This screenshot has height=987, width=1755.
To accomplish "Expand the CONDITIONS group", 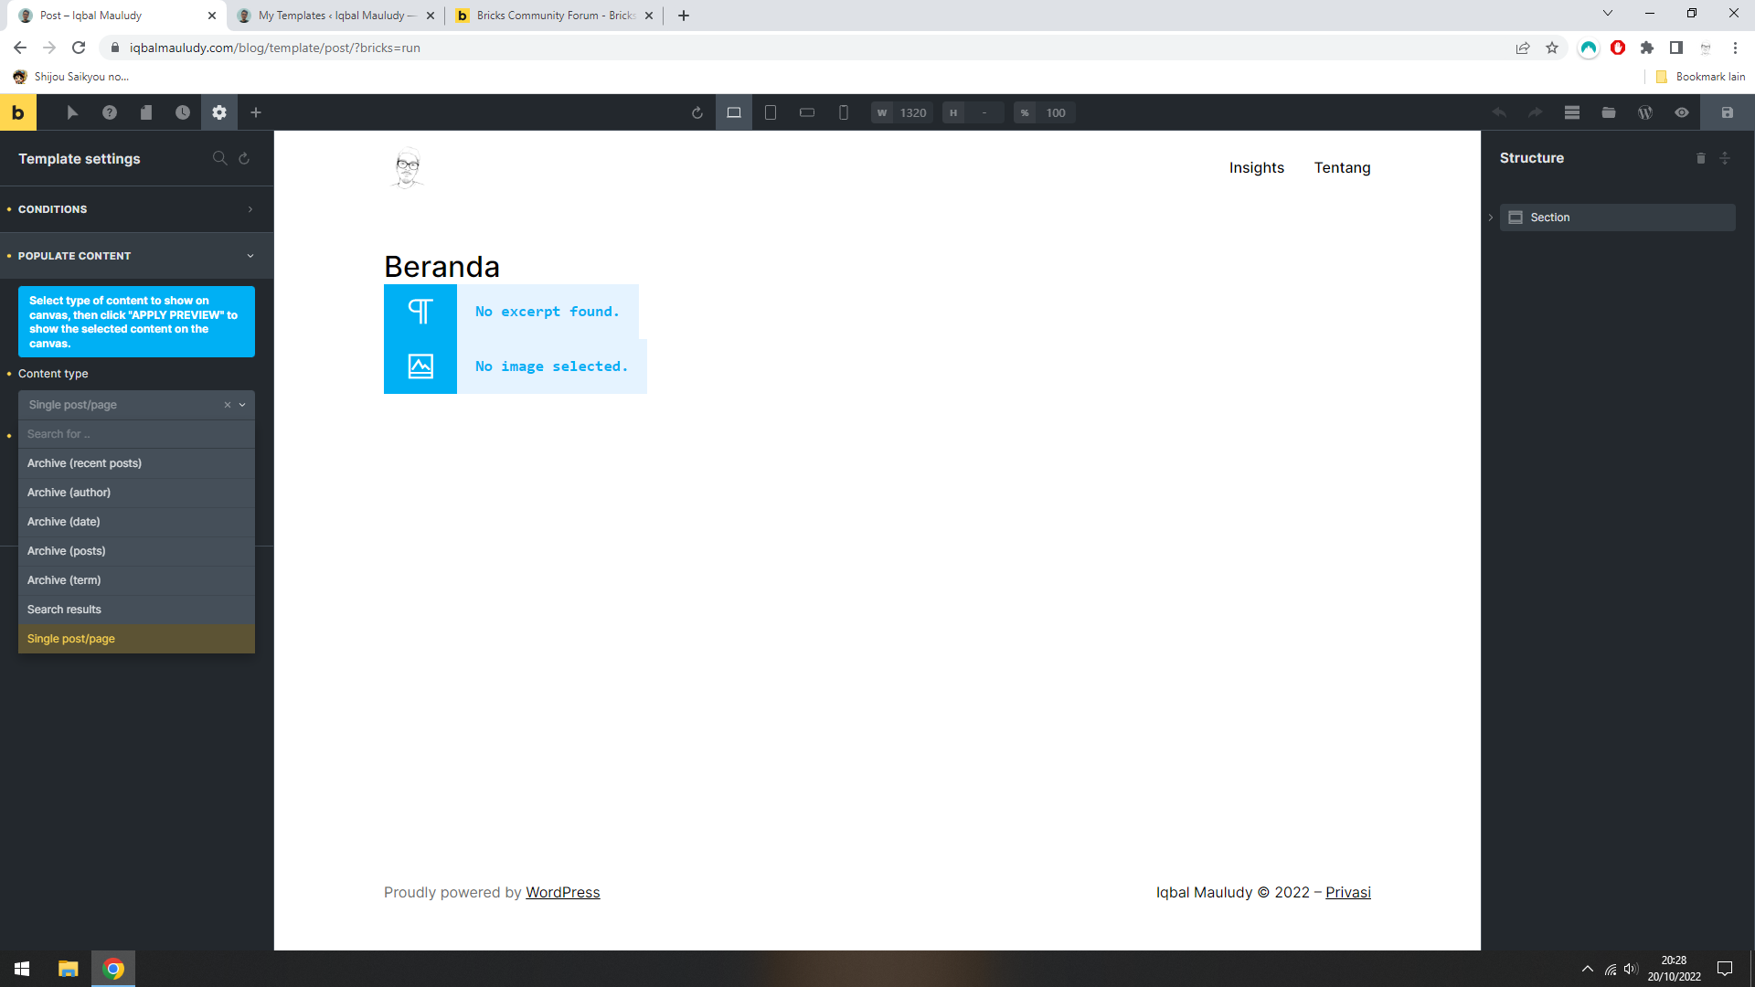I will [137, 209].
